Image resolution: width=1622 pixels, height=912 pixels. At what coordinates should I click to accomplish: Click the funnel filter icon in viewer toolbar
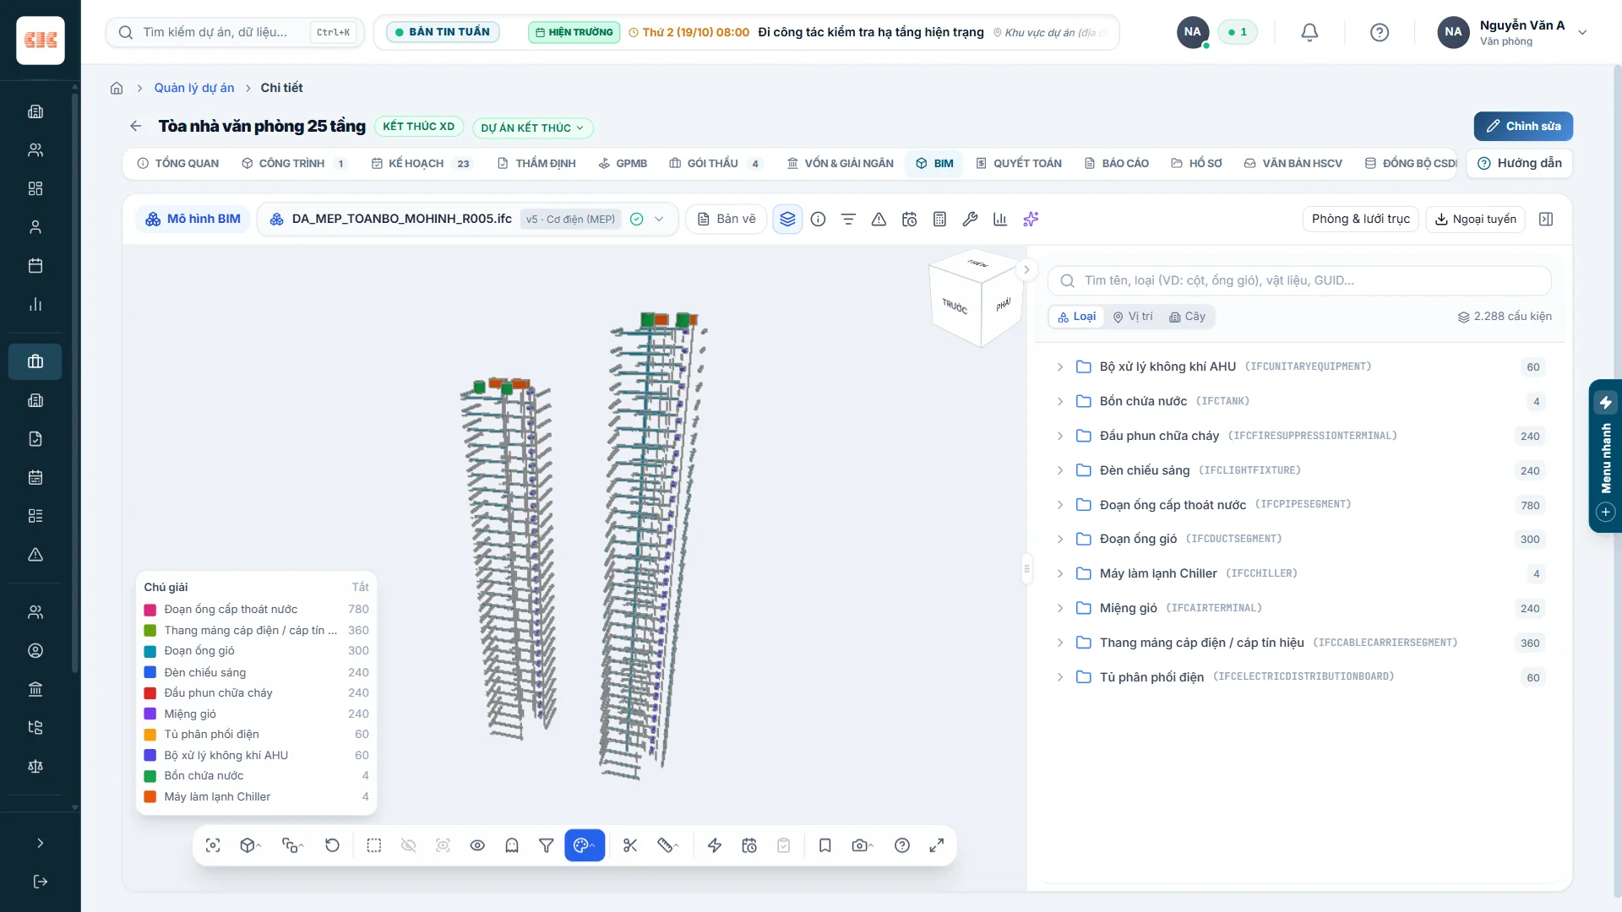pos(547,845)
